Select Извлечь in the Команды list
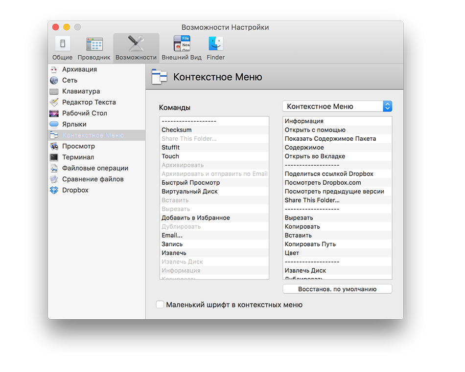This screenshot has width=465, height=372. coord(214,253)
